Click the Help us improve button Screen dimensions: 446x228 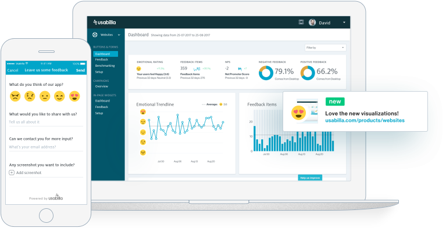point(310,178)
